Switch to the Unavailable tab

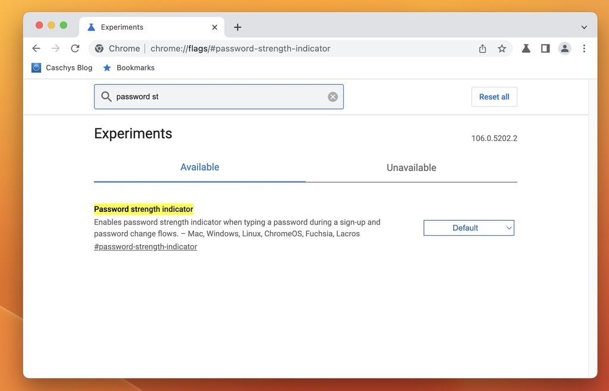pyautogui.click(x=412, y=167)
